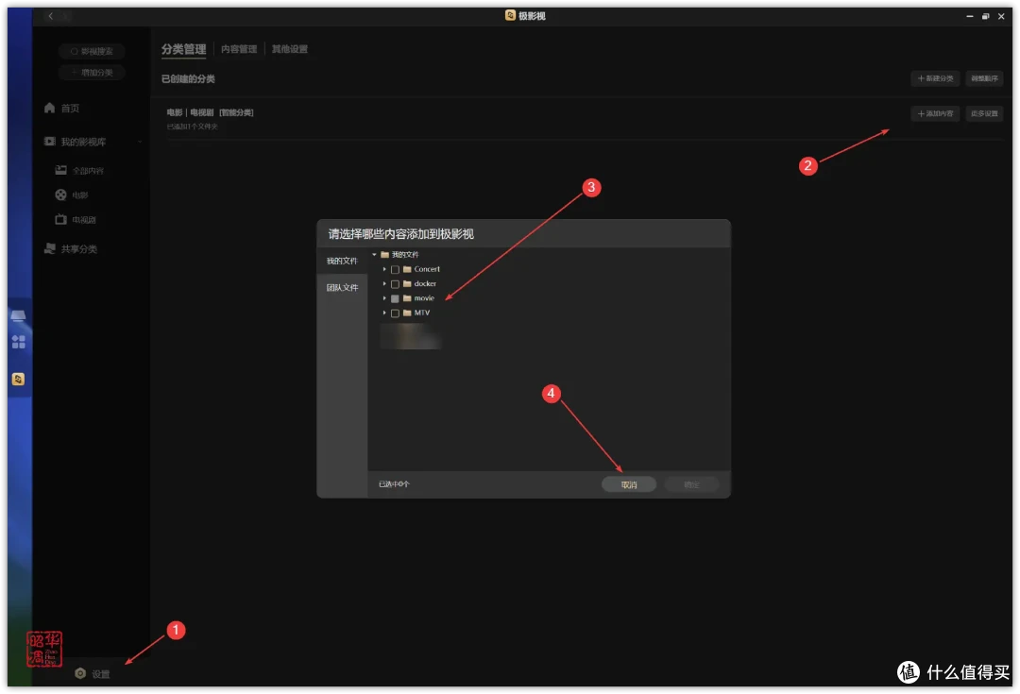Image resolution: width=1020 pixels, height=694 pixels.
Task: Click the back arrow in title bar
Action: pos(51,16)
